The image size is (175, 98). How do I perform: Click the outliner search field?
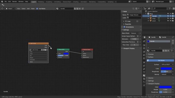[x=160, y=8]
